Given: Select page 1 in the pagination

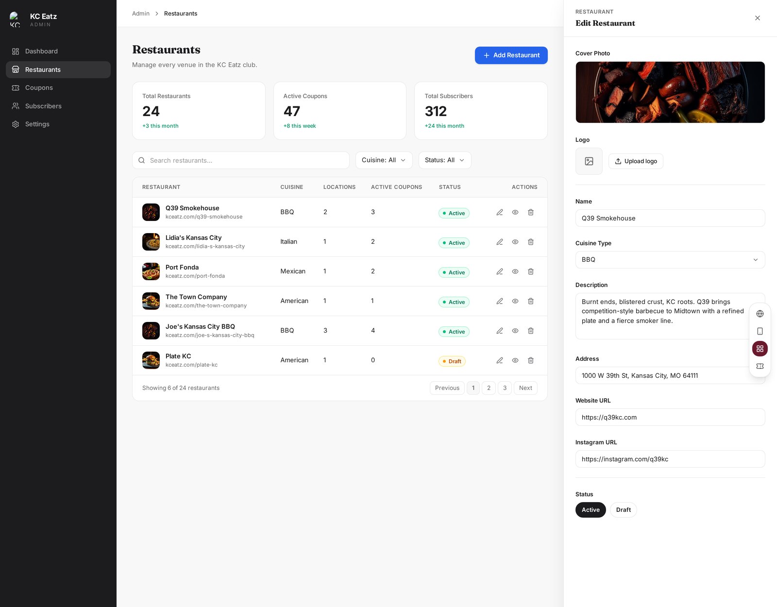Looking at the screenshot, I should (473, 388).
